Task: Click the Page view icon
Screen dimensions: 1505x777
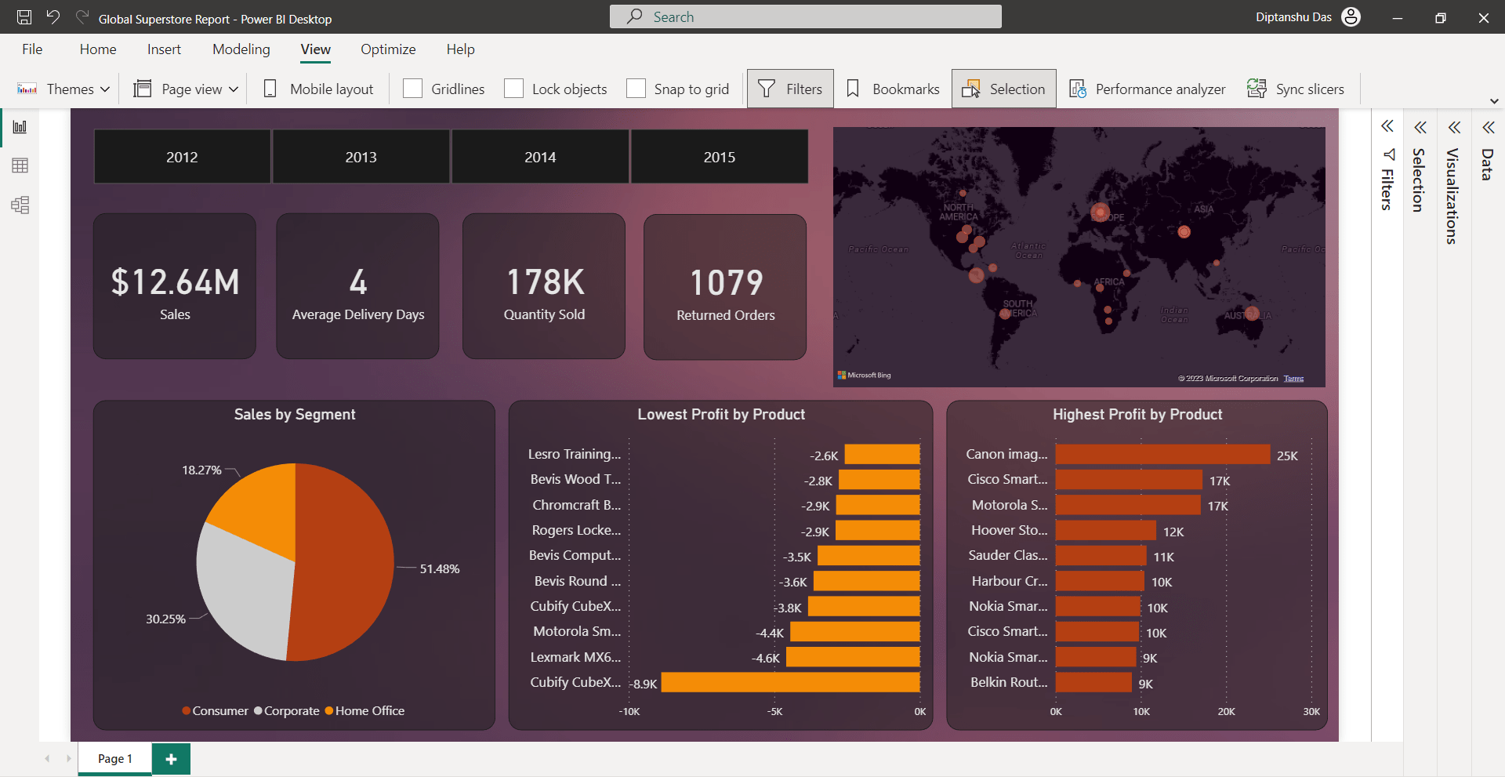Action: [143, 89]
